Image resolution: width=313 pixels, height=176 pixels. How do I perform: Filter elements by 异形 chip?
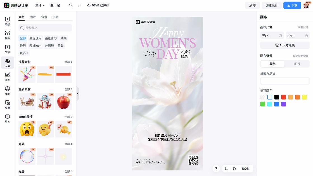point(23,46)
